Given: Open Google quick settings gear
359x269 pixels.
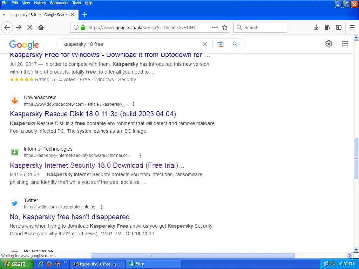Looking at the screenshot, I should coord(329,44).
